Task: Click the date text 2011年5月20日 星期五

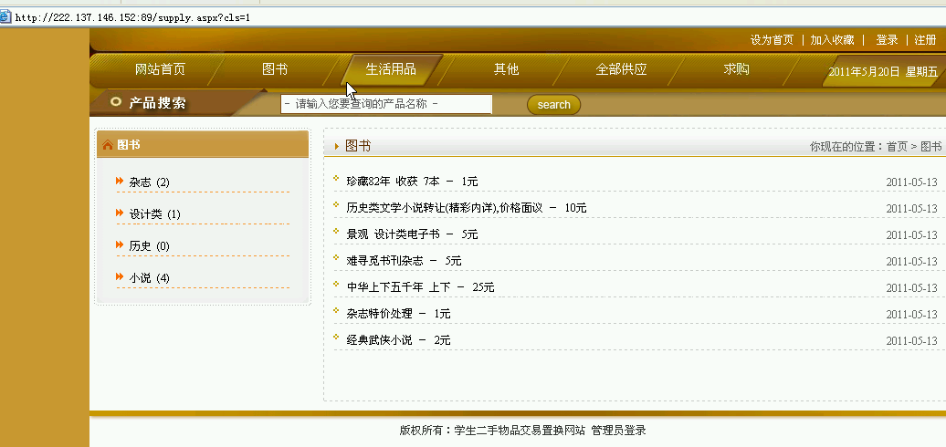Action: [x=883, y=71]
